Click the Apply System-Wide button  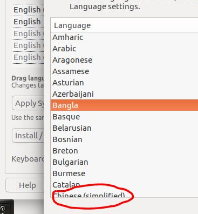coord(28,103)
